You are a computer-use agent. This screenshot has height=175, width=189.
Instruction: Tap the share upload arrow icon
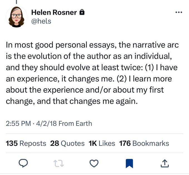pyautogui.click(x=165, y=163)
